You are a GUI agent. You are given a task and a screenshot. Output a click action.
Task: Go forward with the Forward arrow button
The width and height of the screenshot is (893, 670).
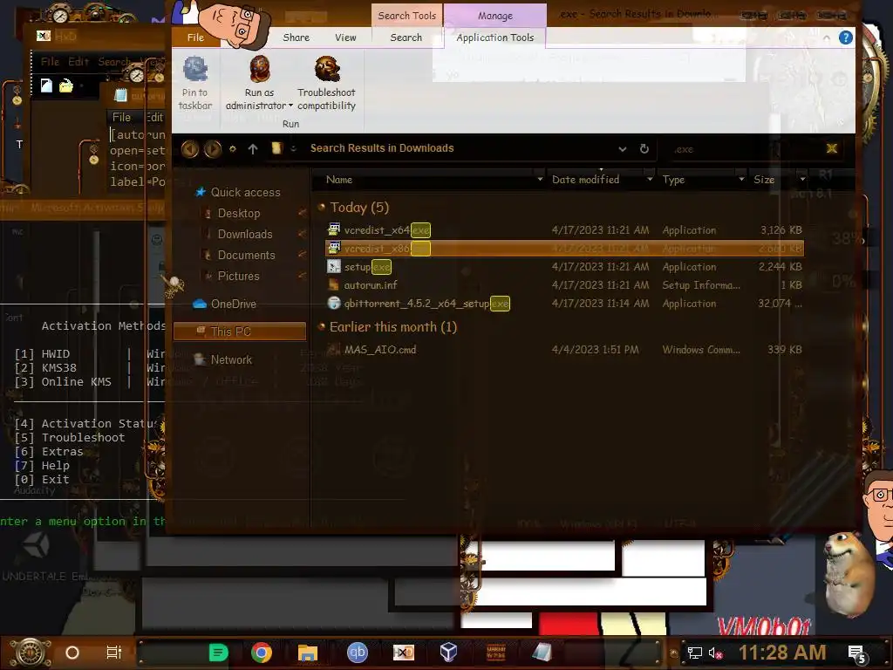(213, 148)
